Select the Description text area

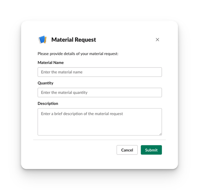tap(99, 124)
